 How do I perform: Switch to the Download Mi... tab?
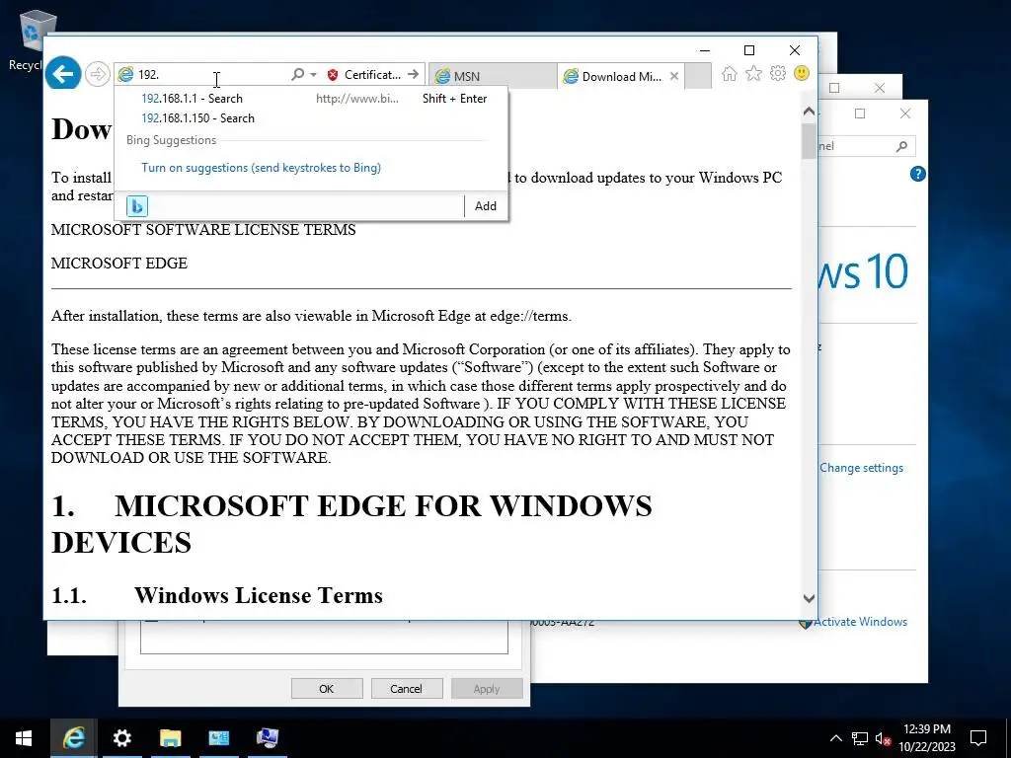click(615, 76)
